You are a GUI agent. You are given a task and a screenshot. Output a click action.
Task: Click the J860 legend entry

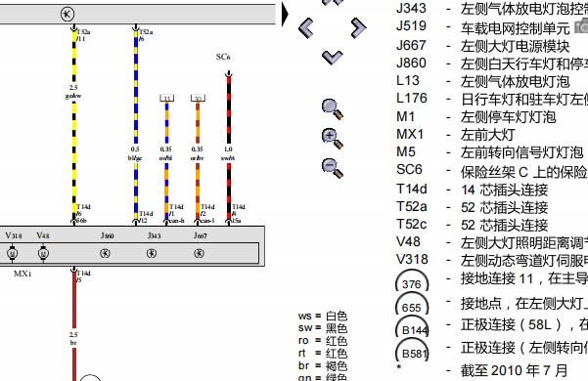tap(492, 63)
